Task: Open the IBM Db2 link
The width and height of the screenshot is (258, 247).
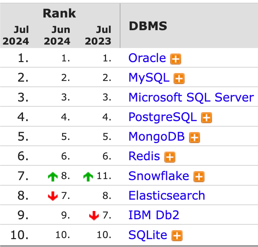Action: pos(154,215)
